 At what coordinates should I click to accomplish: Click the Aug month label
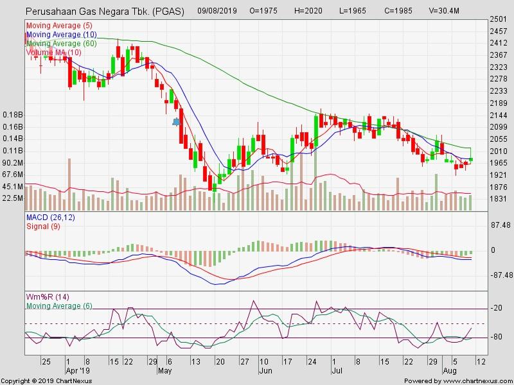449,371
